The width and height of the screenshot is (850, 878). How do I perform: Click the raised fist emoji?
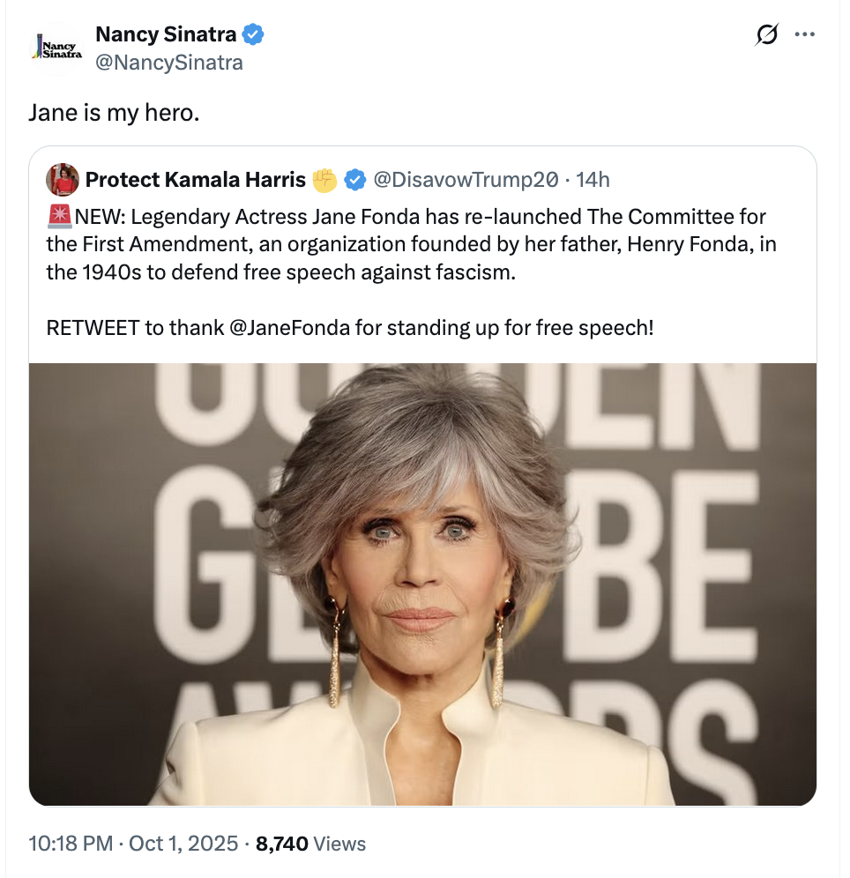[x=324, y=180]
